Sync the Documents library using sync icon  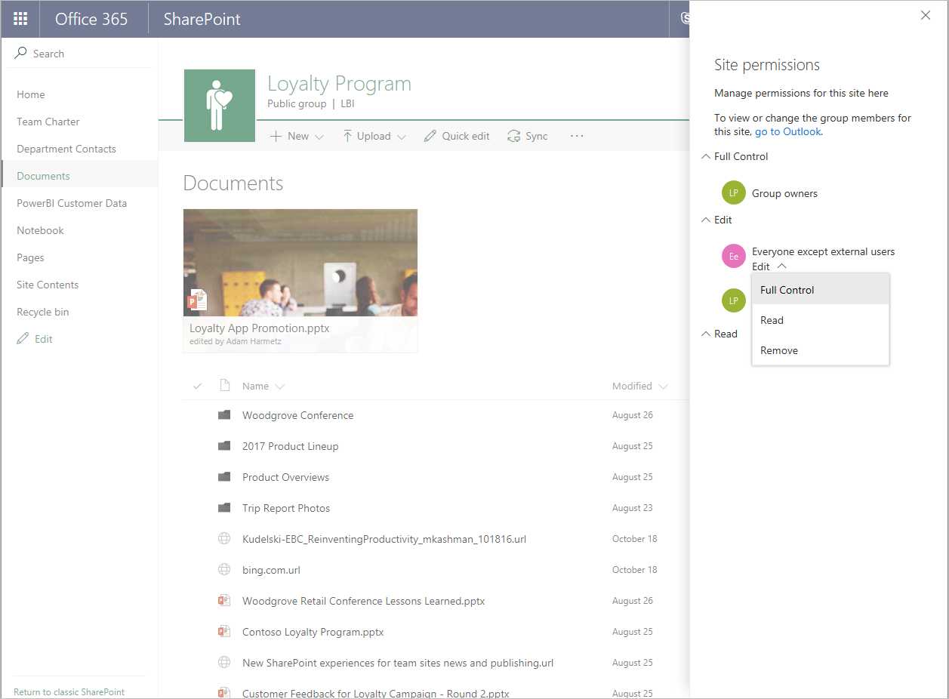(x=514, y=136)
